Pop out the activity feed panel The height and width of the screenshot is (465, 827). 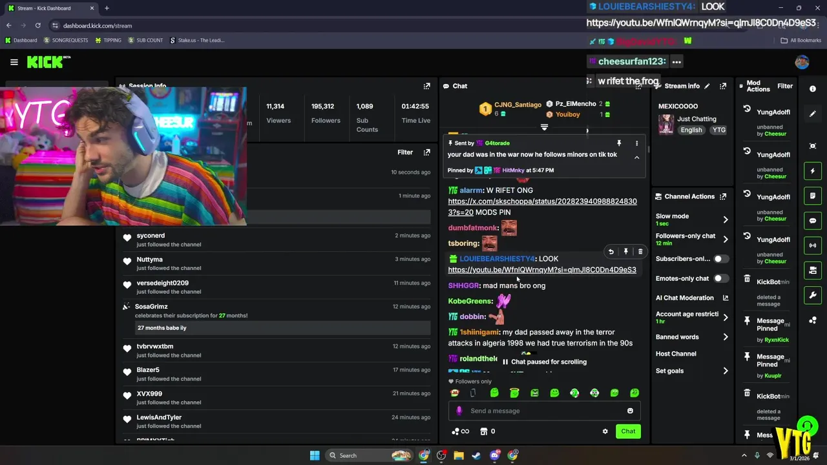(426, 152)
